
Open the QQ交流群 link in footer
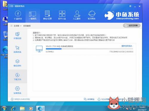coord(104,99)
